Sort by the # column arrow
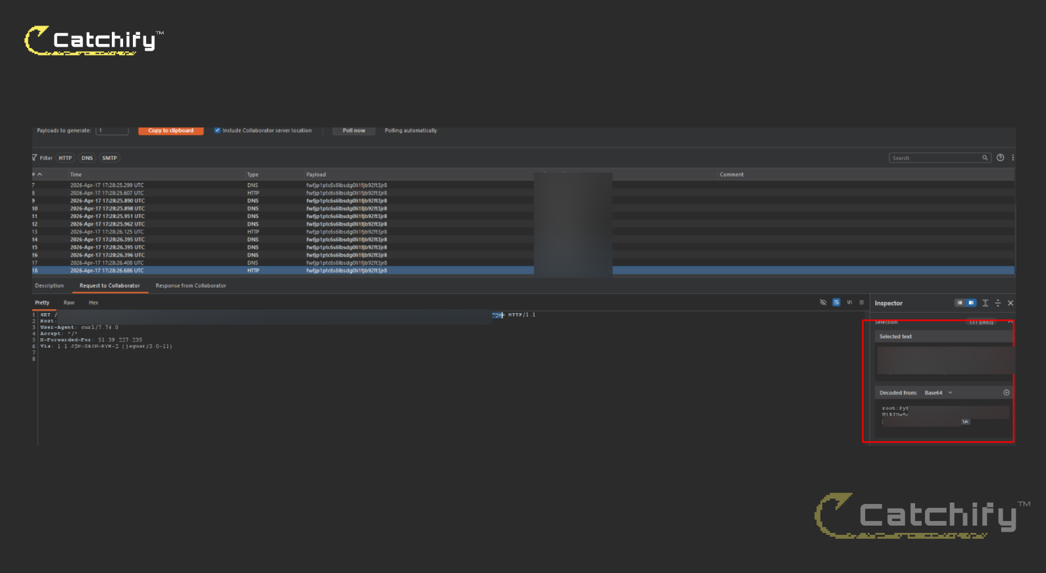Screen dimensions: 1046x573 tap(39, 174)
